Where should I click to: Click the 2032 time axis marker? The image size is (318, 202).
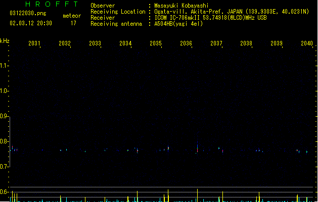pos(65,43)
